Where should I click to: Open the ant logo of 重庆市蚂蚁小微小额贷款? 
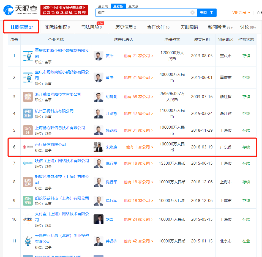tap(28, 56)
